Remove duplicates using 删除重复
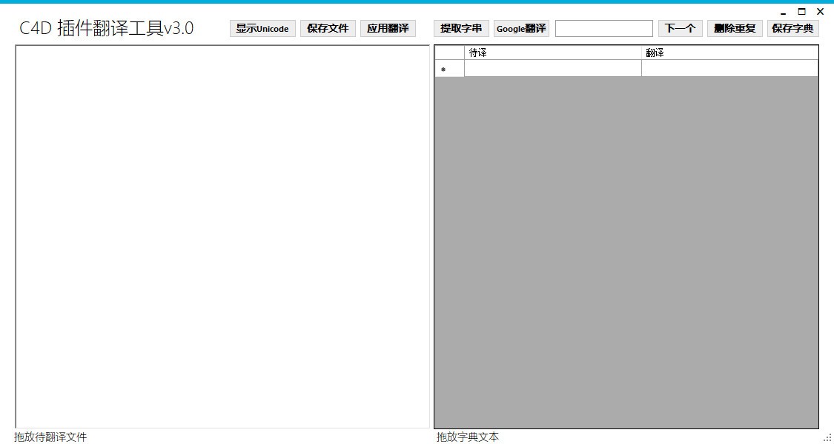The height and width of the screenshot is (444, 834). pos(735,29)
